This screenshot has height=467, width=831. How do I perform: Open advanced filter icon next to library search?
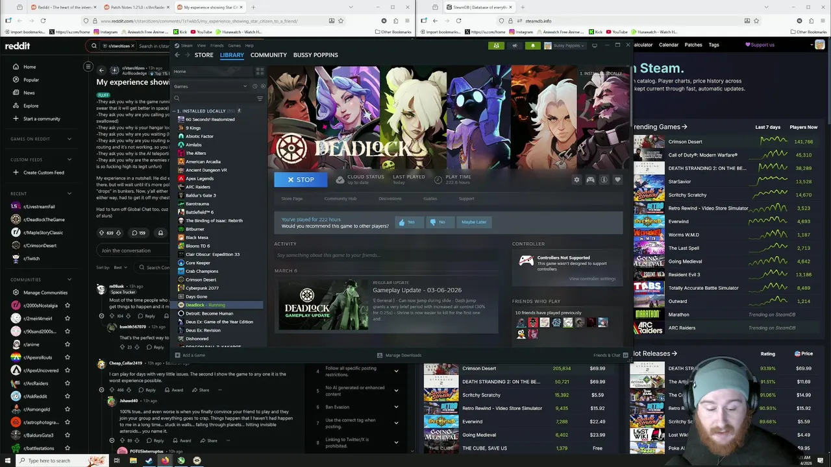260,99
